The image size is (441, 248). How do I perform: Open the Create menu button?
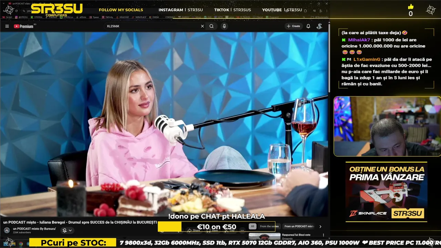294,26
